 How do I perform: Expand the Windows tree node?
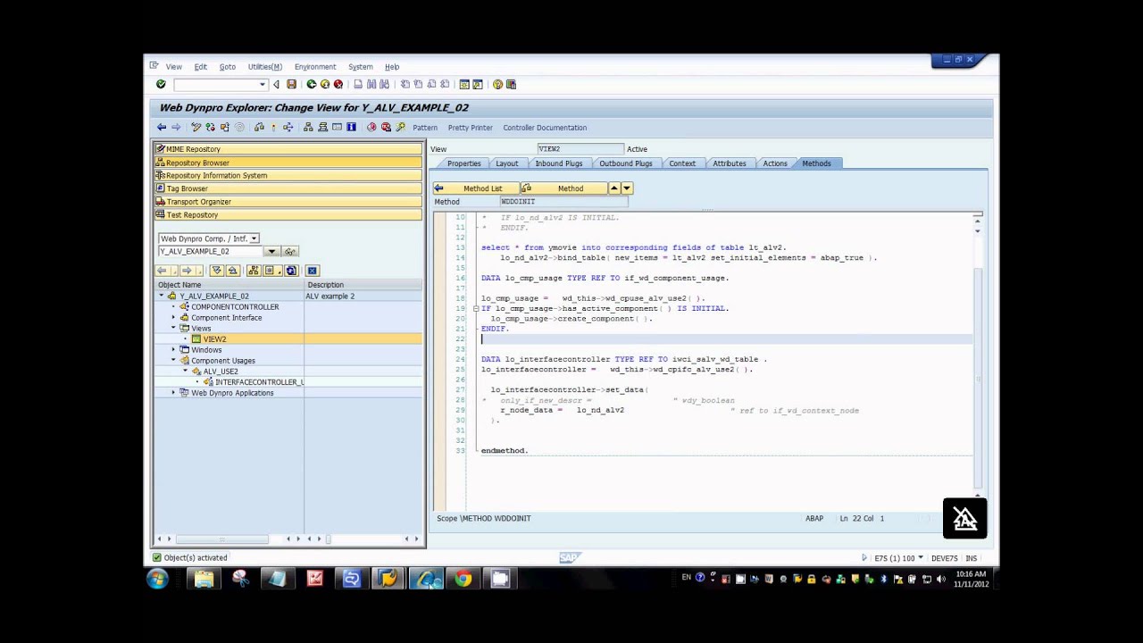point(174,350)
